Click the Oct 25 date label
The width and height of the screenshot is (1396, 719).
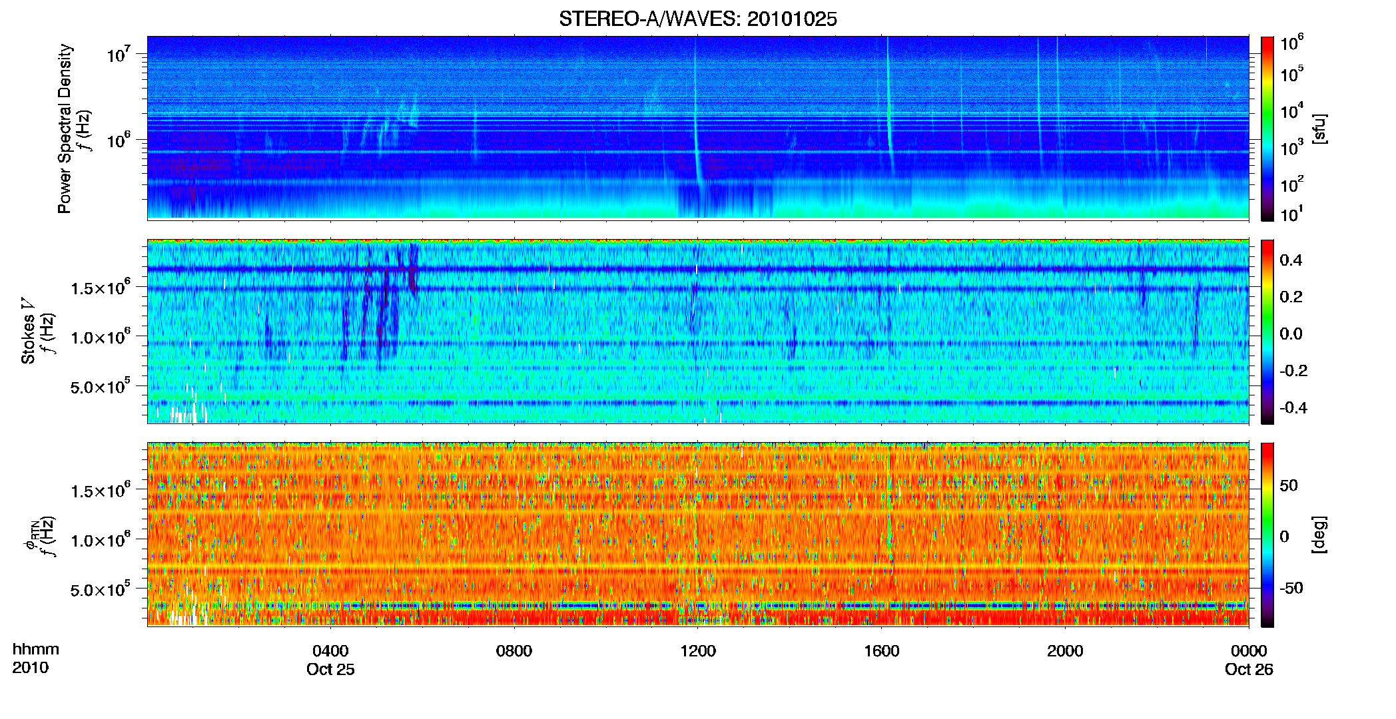[330, 670]
